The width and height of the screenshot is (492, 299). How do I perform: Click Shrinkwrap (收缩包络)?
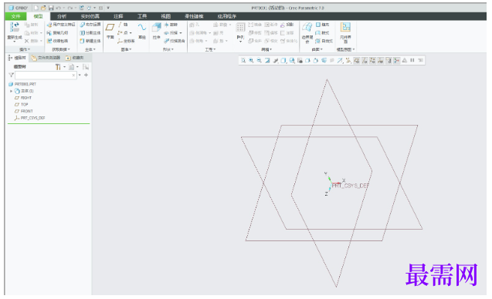[x=57, y=41]
